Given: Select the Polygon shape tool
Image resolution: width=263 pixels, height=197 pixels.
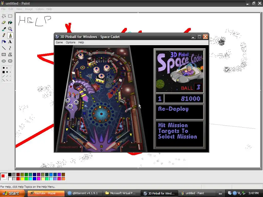Looking at the screenshot, I should click(10, 55).
